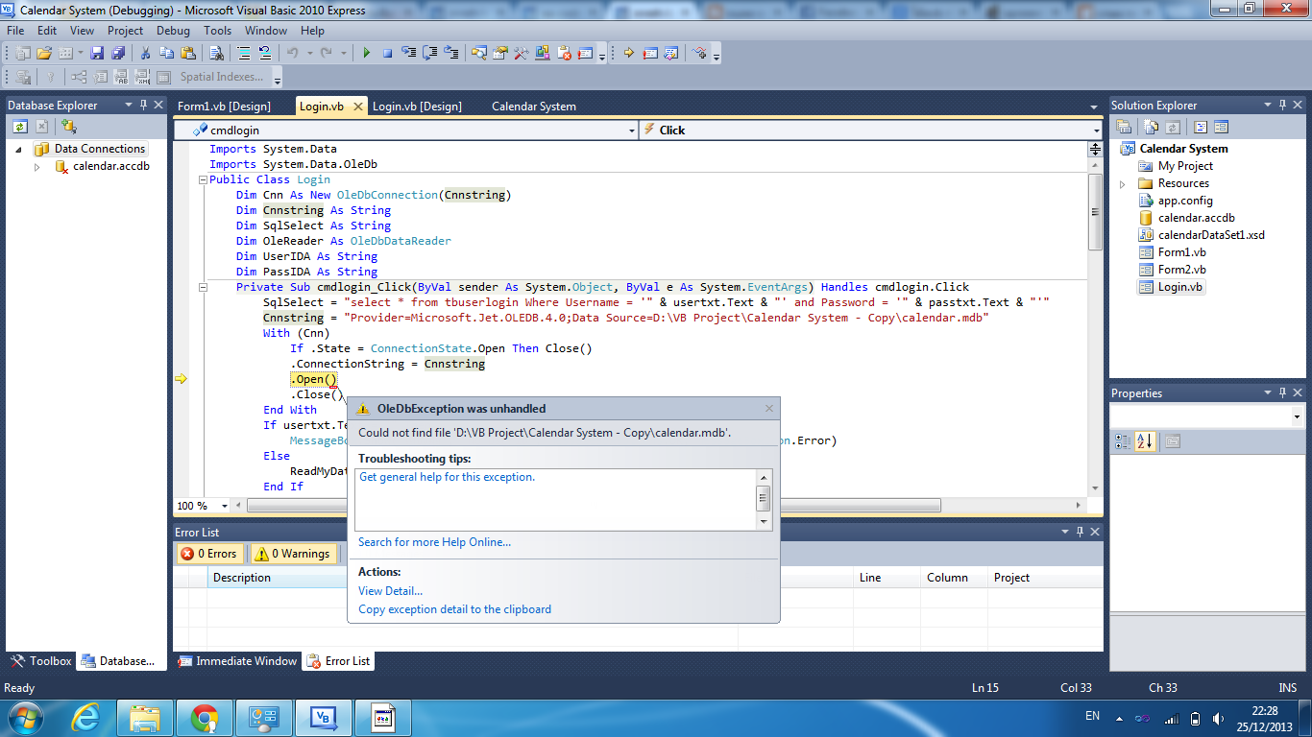Open the Debug menu

[173, 31]
